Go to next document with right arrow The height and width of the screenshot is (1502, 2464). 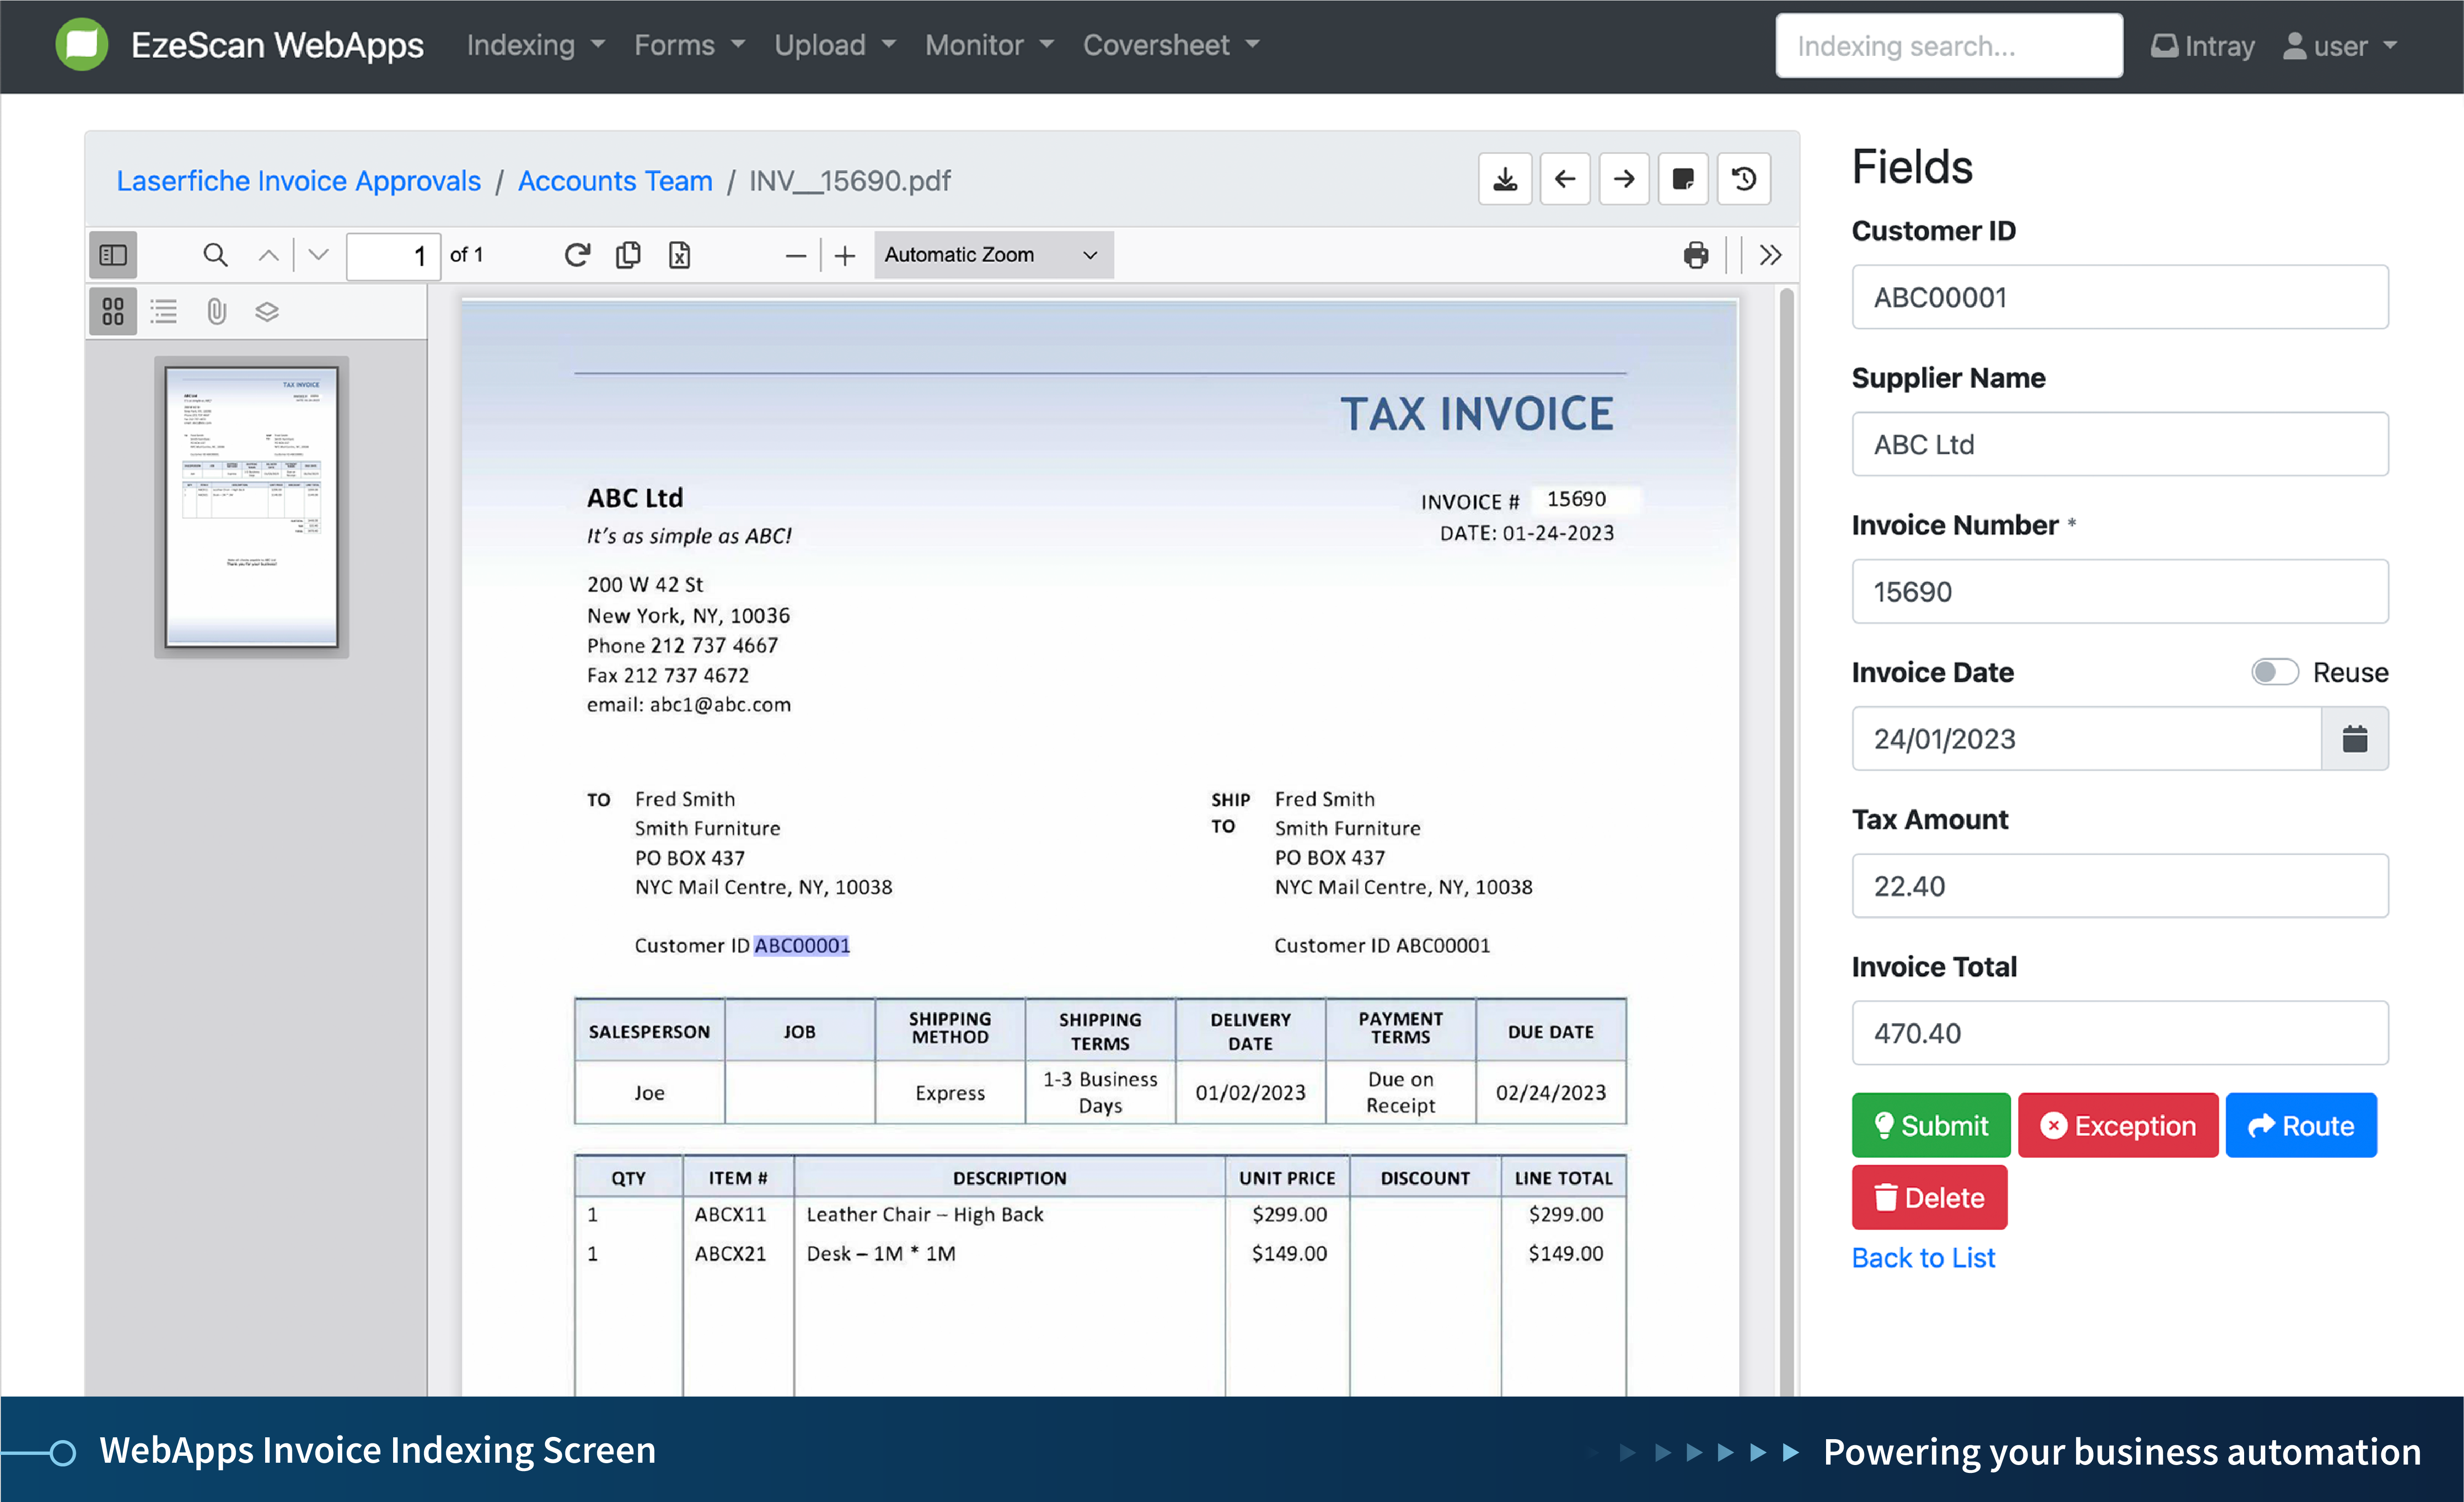pos(1624,179)
